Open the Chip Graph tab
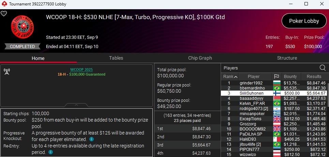329x157 pixels. tap(200, 58)
